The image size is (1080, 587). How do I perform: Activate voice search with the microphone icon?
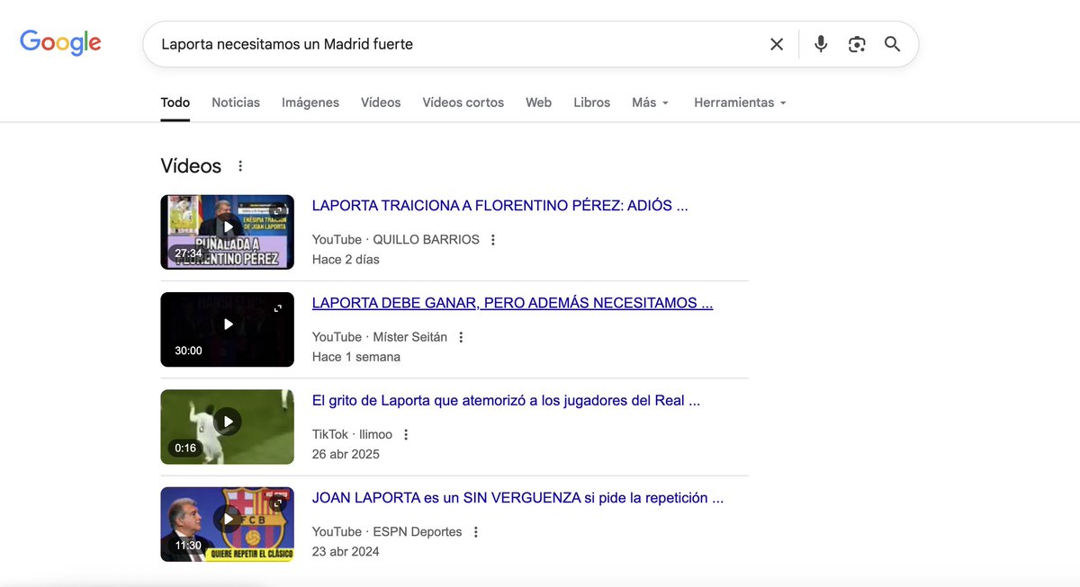click(x=820, y=42)
